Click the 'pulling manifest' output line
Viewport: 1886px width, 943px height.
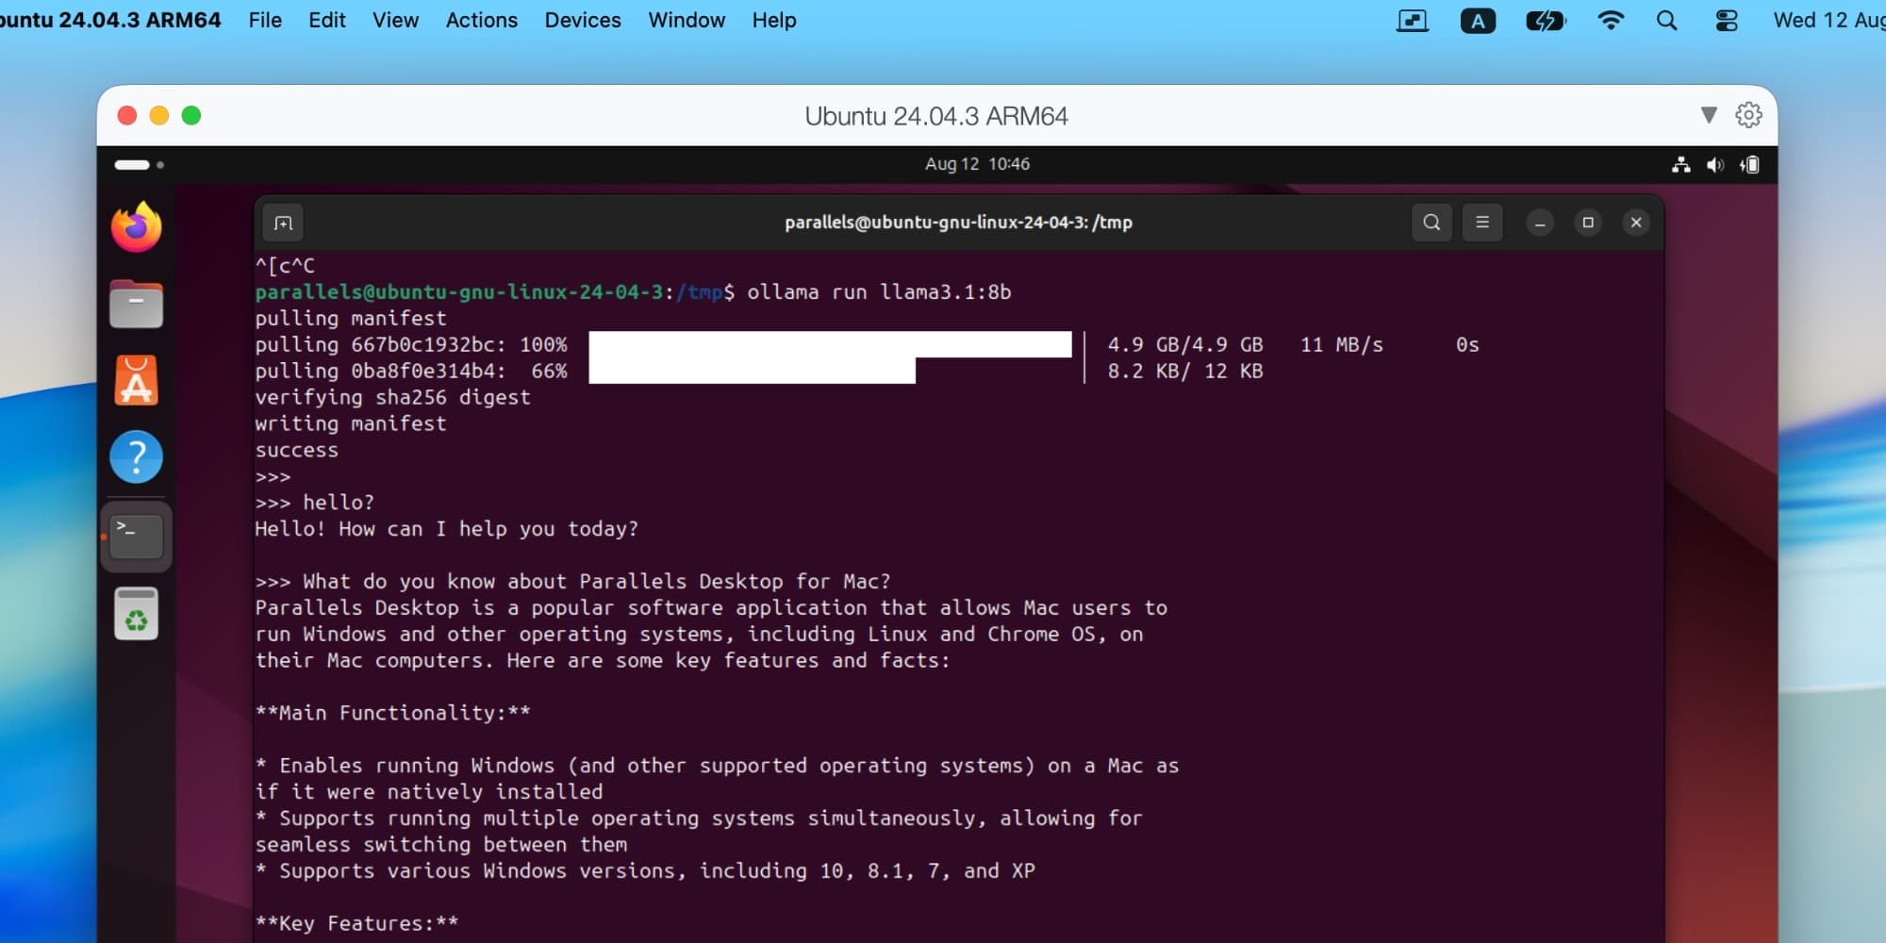[351, 319]
